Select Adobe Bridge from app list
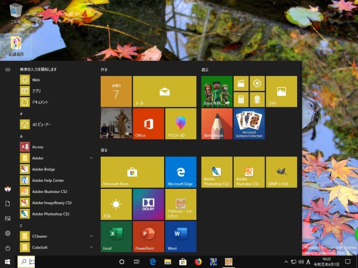Viewport: 358px width, 268px height. click(43, 169)
